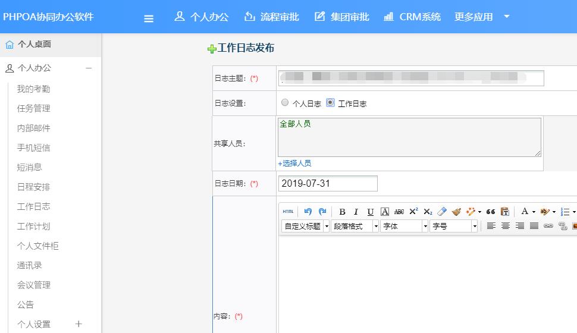
Task: Click the 共享人员 text area
Action: point(410,137)
